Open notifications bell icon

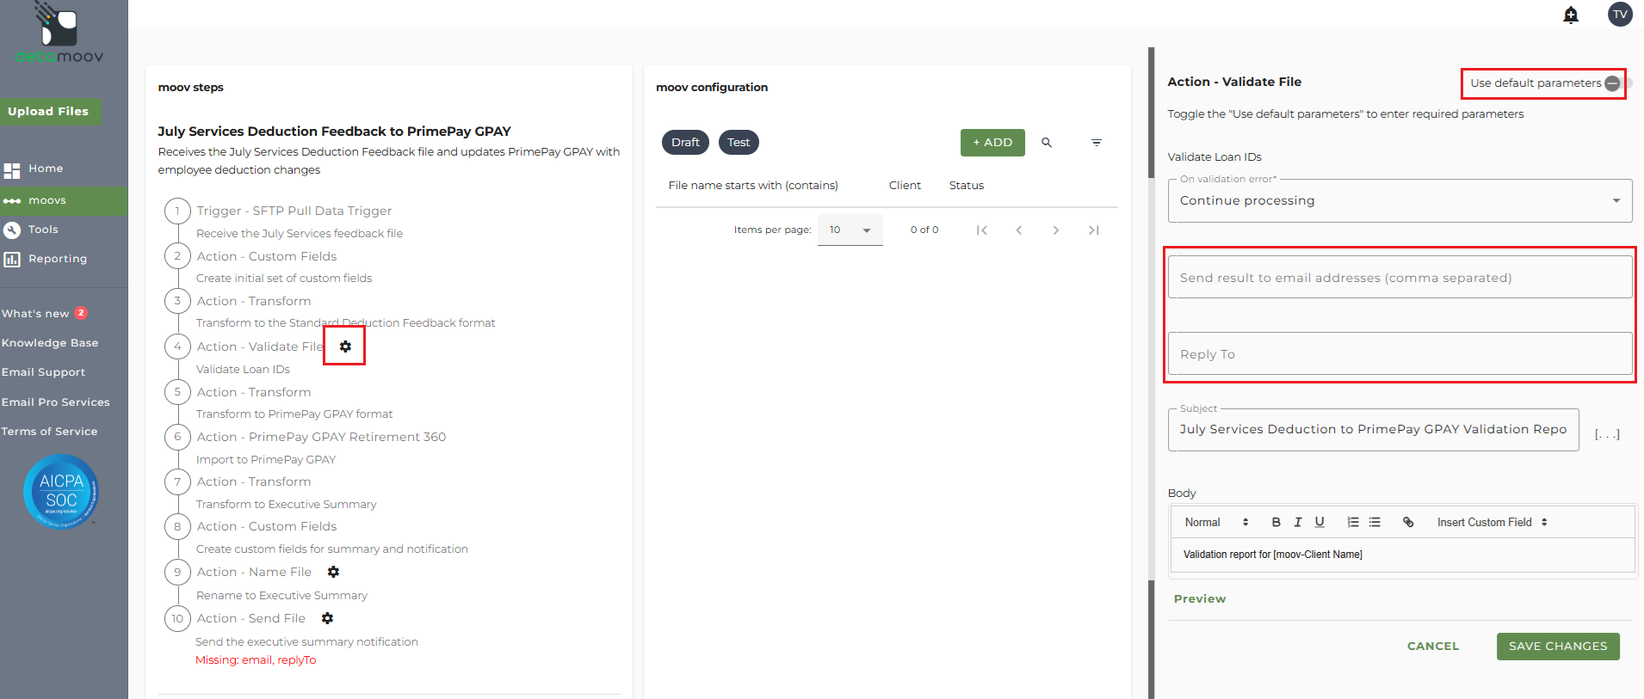pos(1571,15)
